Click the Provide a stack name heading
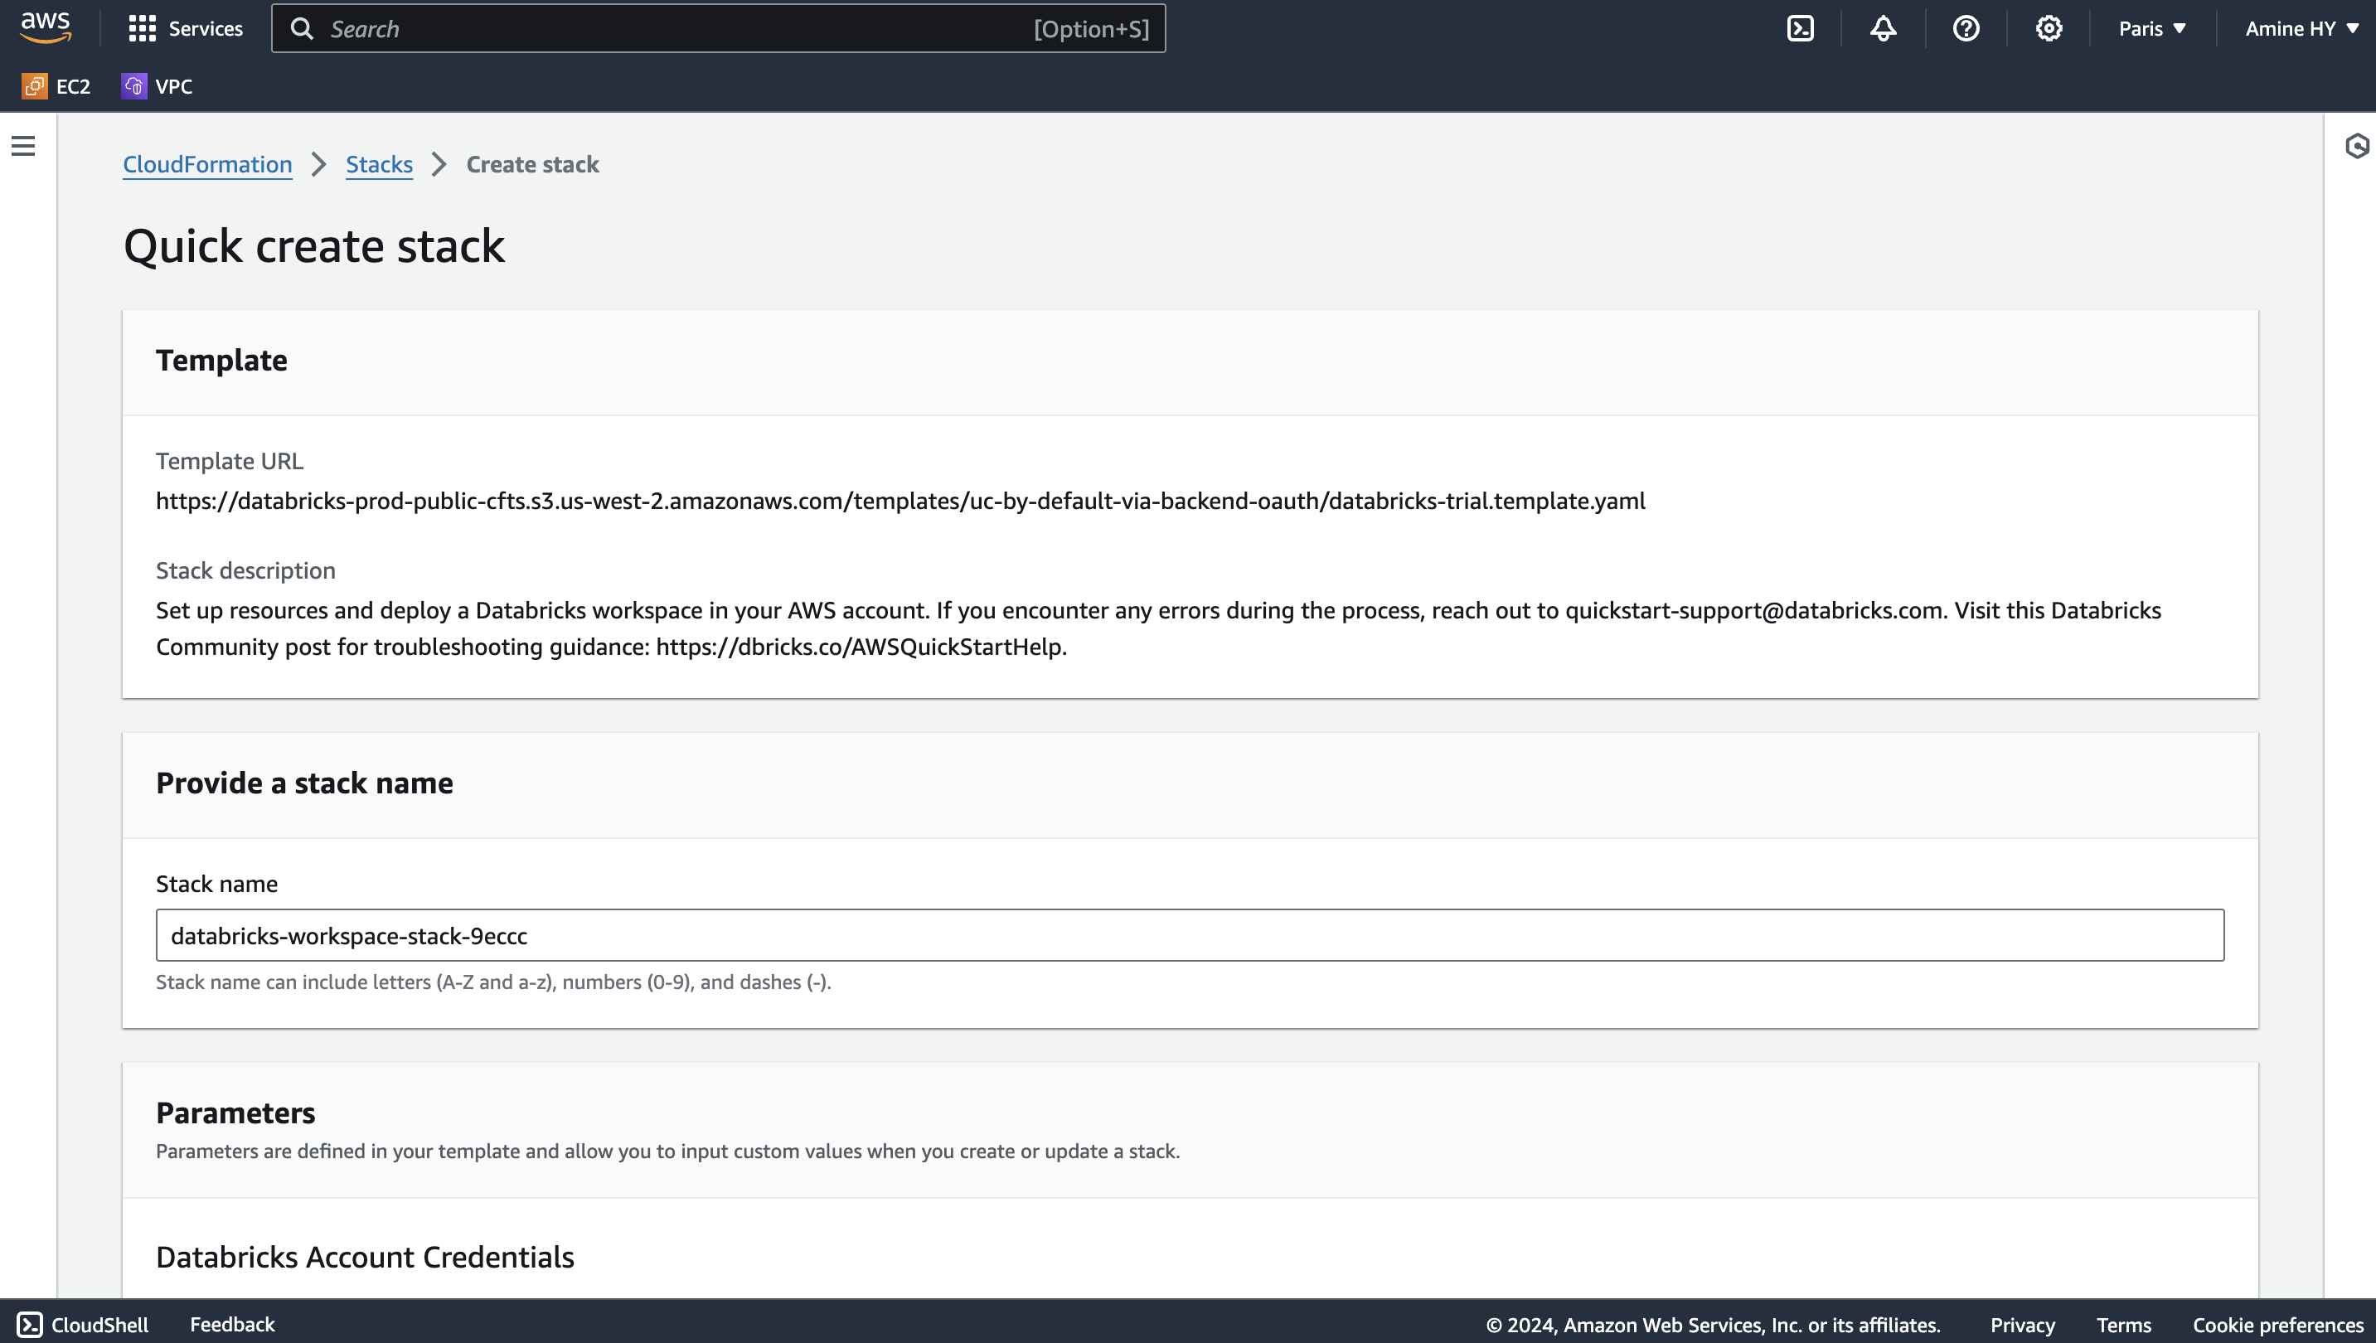 304,783
